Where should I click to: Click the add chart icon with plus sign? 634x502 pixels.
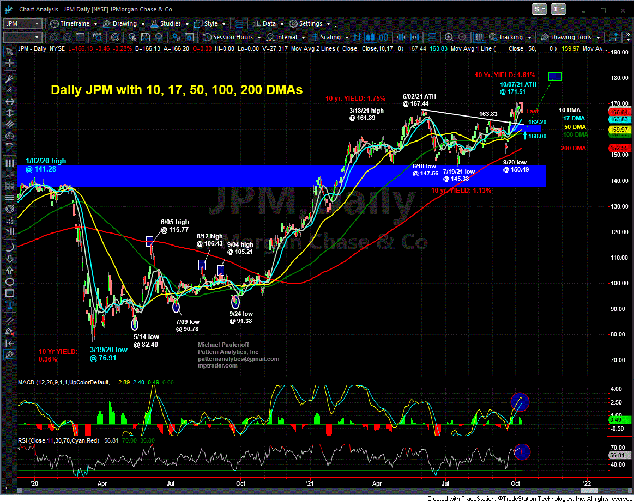tap(613, 37)
